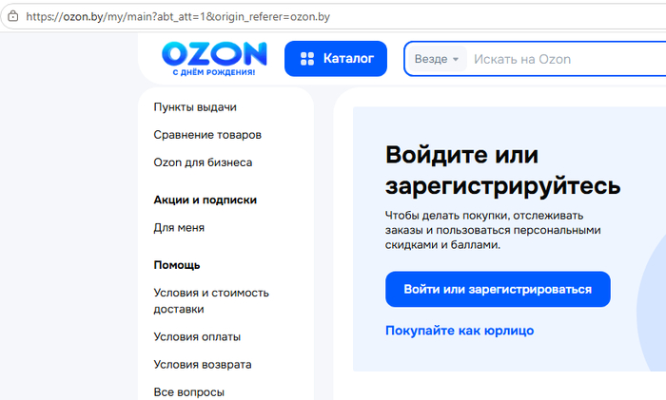Click Войти или зарегистрироваться button
Screen dimensions: 666x400
coord(498,289)
